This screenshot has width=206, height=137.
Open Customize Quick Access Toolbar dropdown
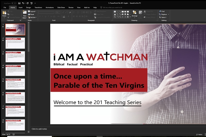tap(35, 3)
